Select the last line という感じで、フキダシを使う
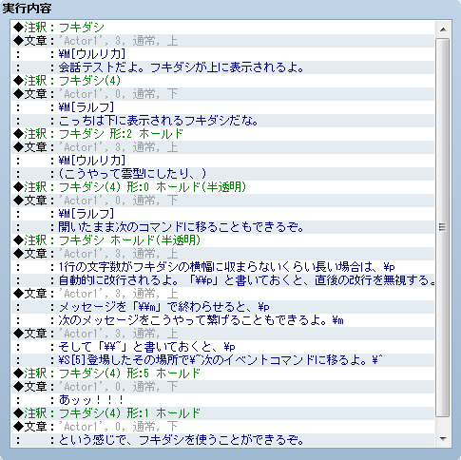This screenshot has height=460, width=461. (222, 440)
